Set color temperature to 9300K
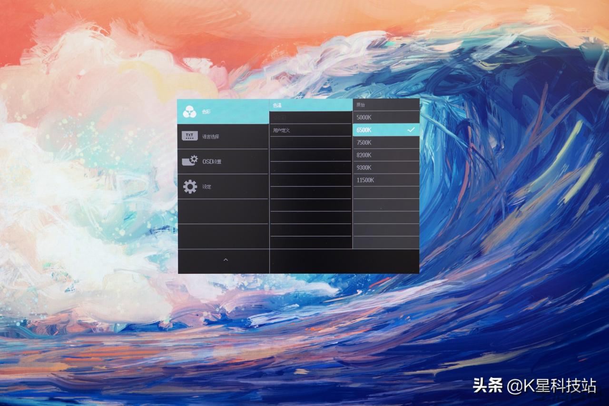609x406 pixels. (x=386, y=168)
